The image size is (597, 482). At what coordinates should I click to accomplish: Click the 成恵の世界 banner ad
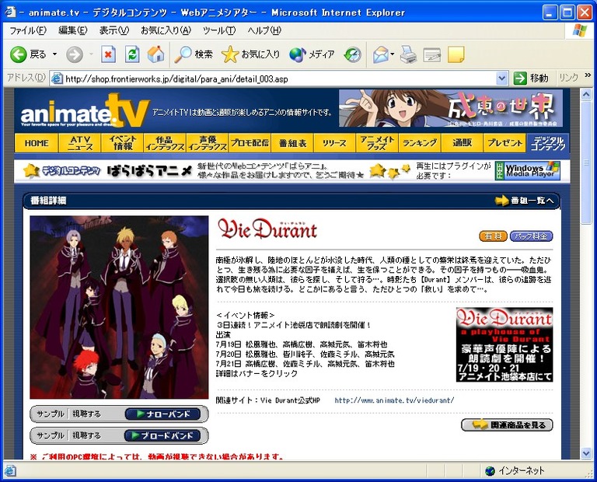[451, 108]
